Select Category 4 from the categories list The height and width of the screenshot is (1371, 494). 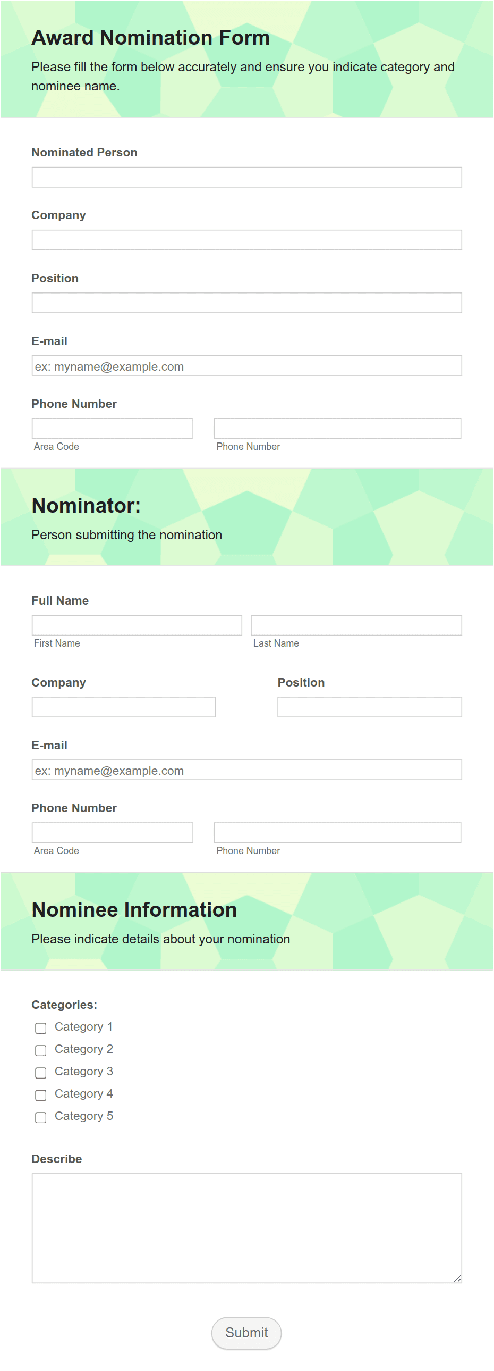point(41,1095)
